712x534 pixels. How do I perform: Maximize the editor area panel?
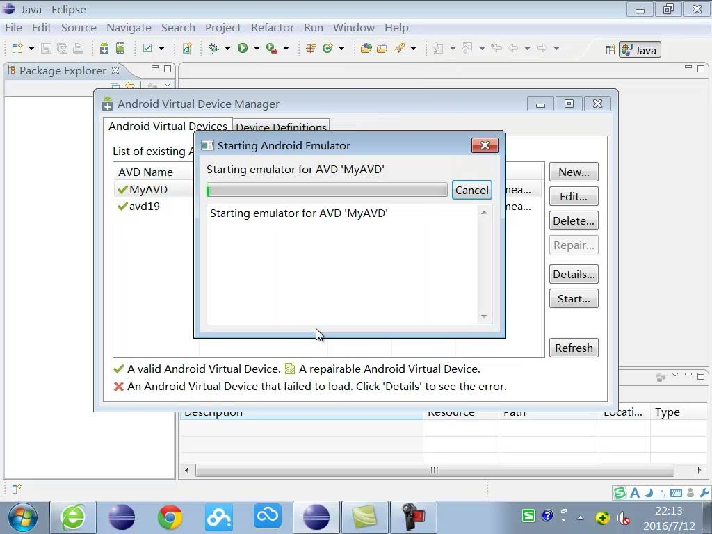[701, 69]
